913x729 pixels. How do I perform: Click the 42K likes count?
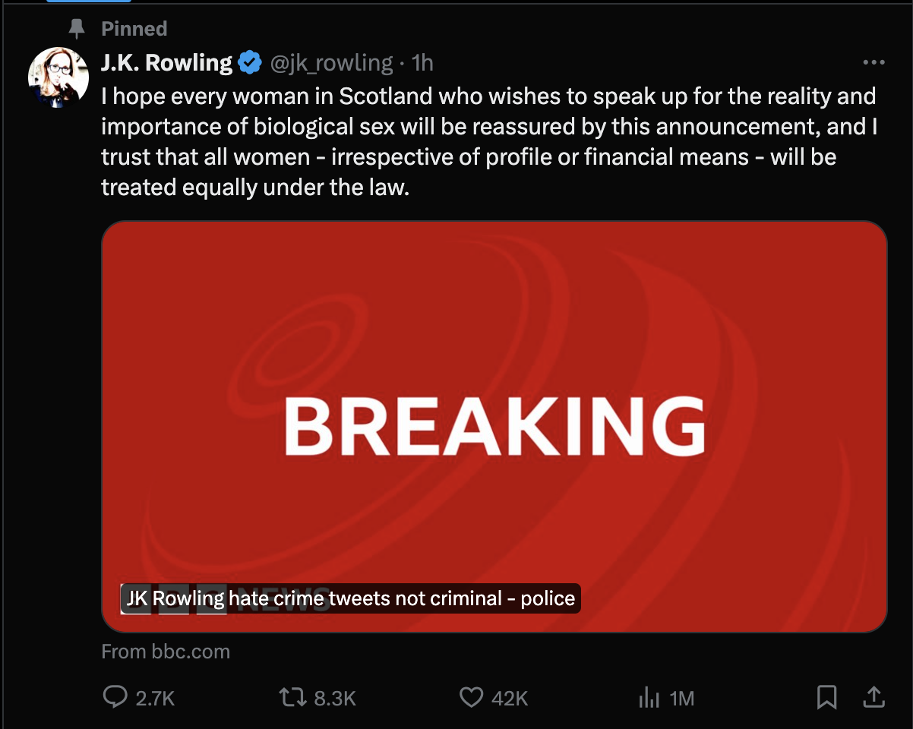[x=510, y=698]
